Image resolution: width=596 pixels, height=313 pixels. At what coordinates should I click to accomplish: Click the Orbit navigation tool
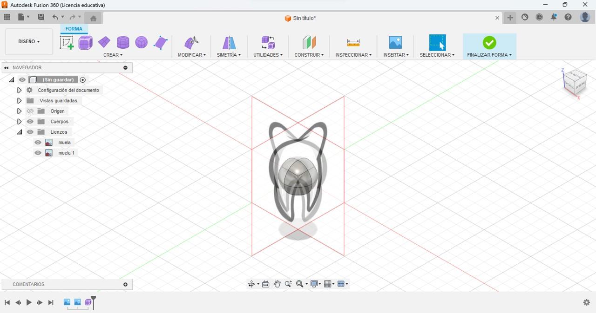point(251,284)
